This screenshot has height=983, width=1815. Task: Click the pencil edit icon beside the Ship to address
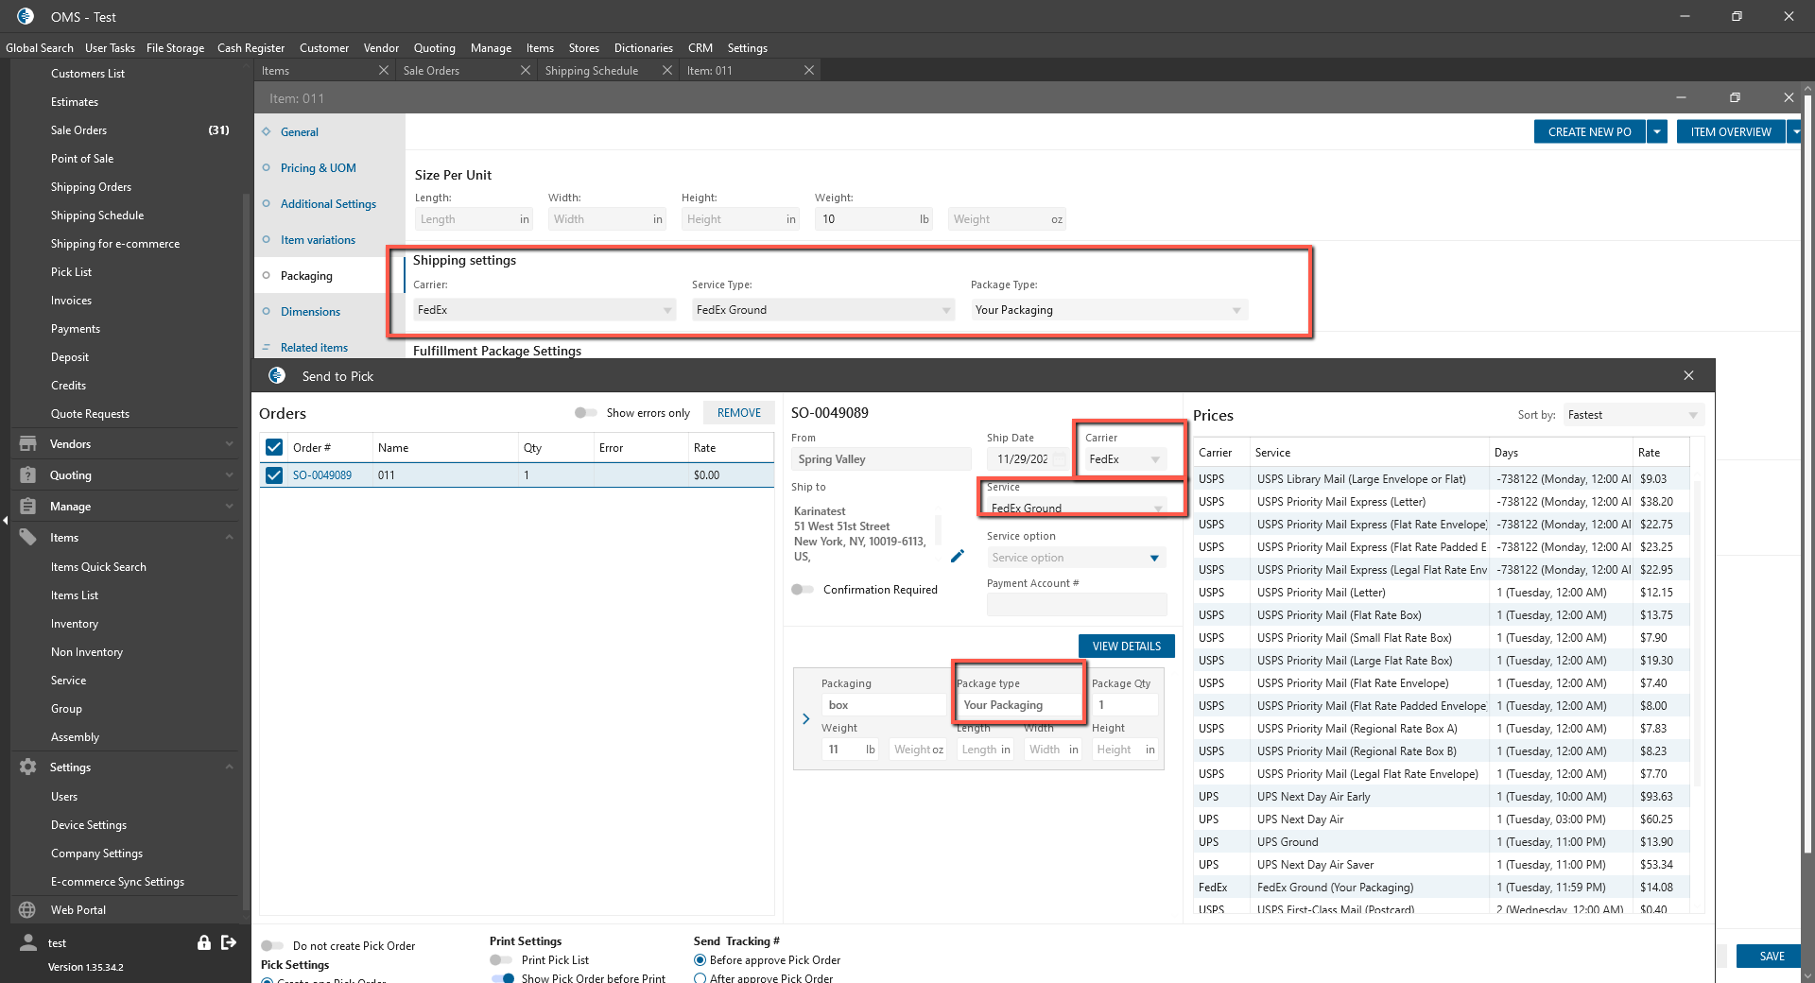pyautogui.click(x=957, y=556)
